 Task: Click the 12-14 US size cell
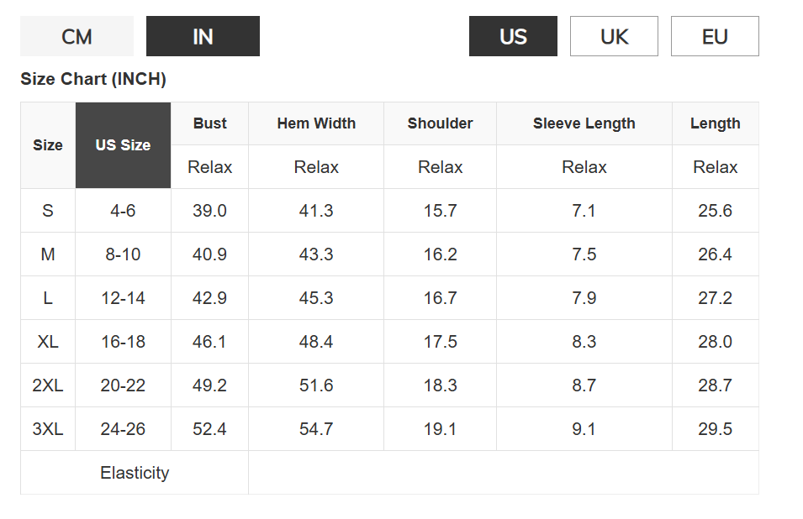click(x=123, y=298)
